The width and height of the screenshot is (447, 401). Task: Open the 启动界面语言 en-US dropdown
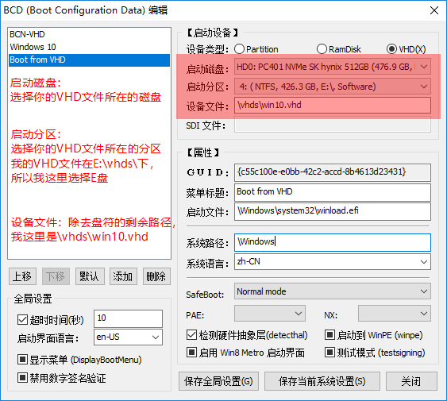coord(128,337)
